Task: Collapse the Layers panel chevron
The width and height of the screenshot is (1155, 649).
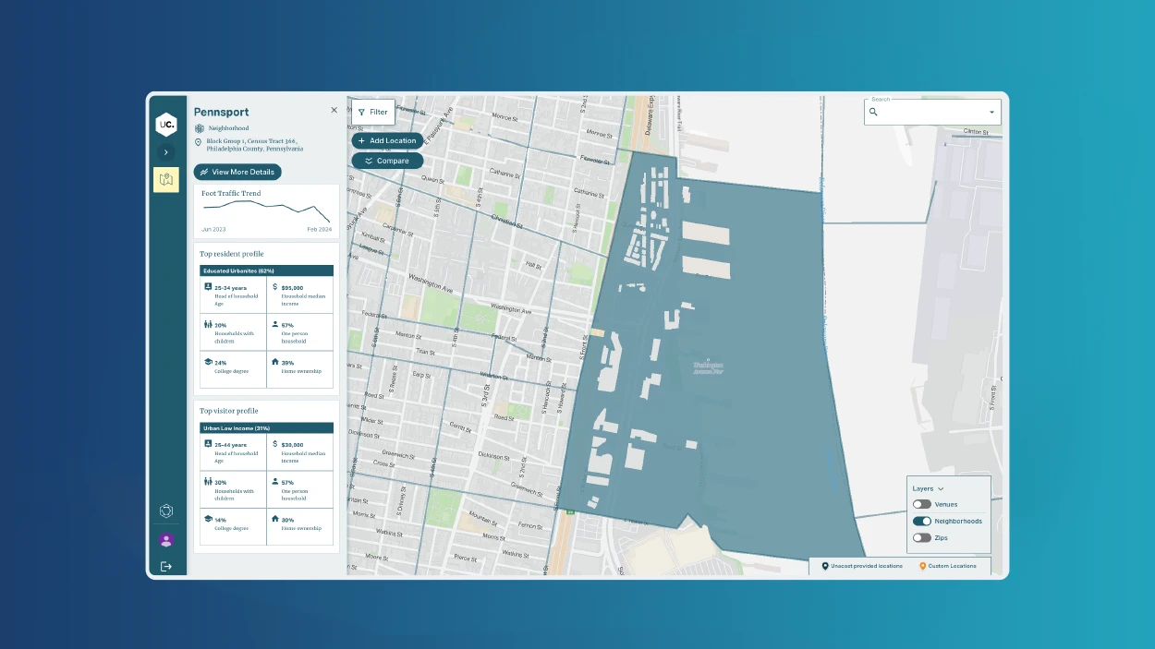Action: (942, 488)
